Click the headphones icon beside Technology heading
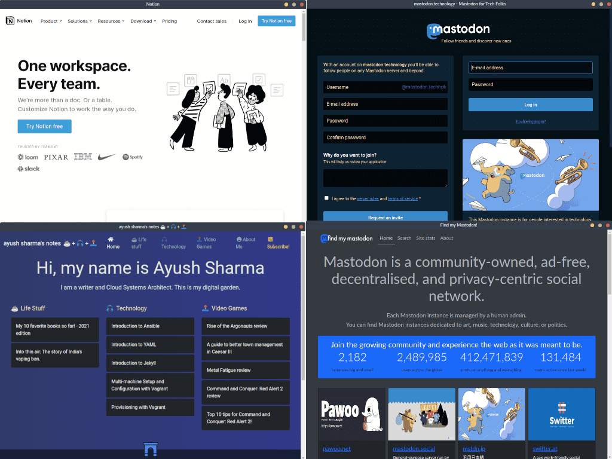This screenshot has width=612, height=459. (x=110, y=308)
